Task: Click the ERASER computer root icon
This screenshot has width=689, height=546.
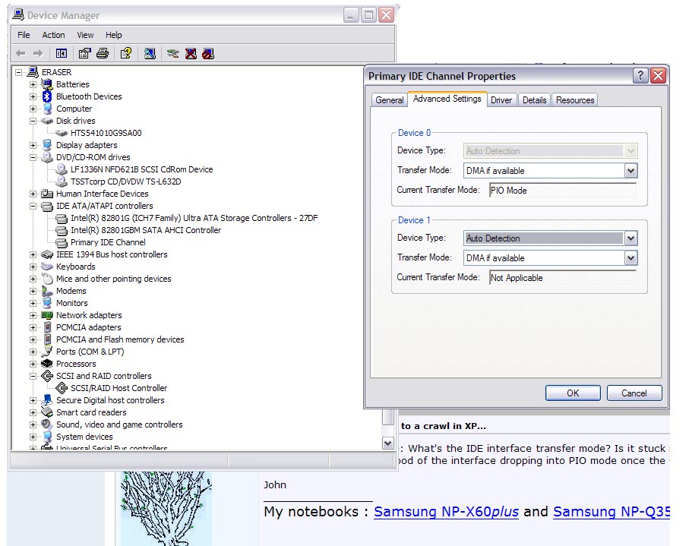Action: click(x=33, y=72)
